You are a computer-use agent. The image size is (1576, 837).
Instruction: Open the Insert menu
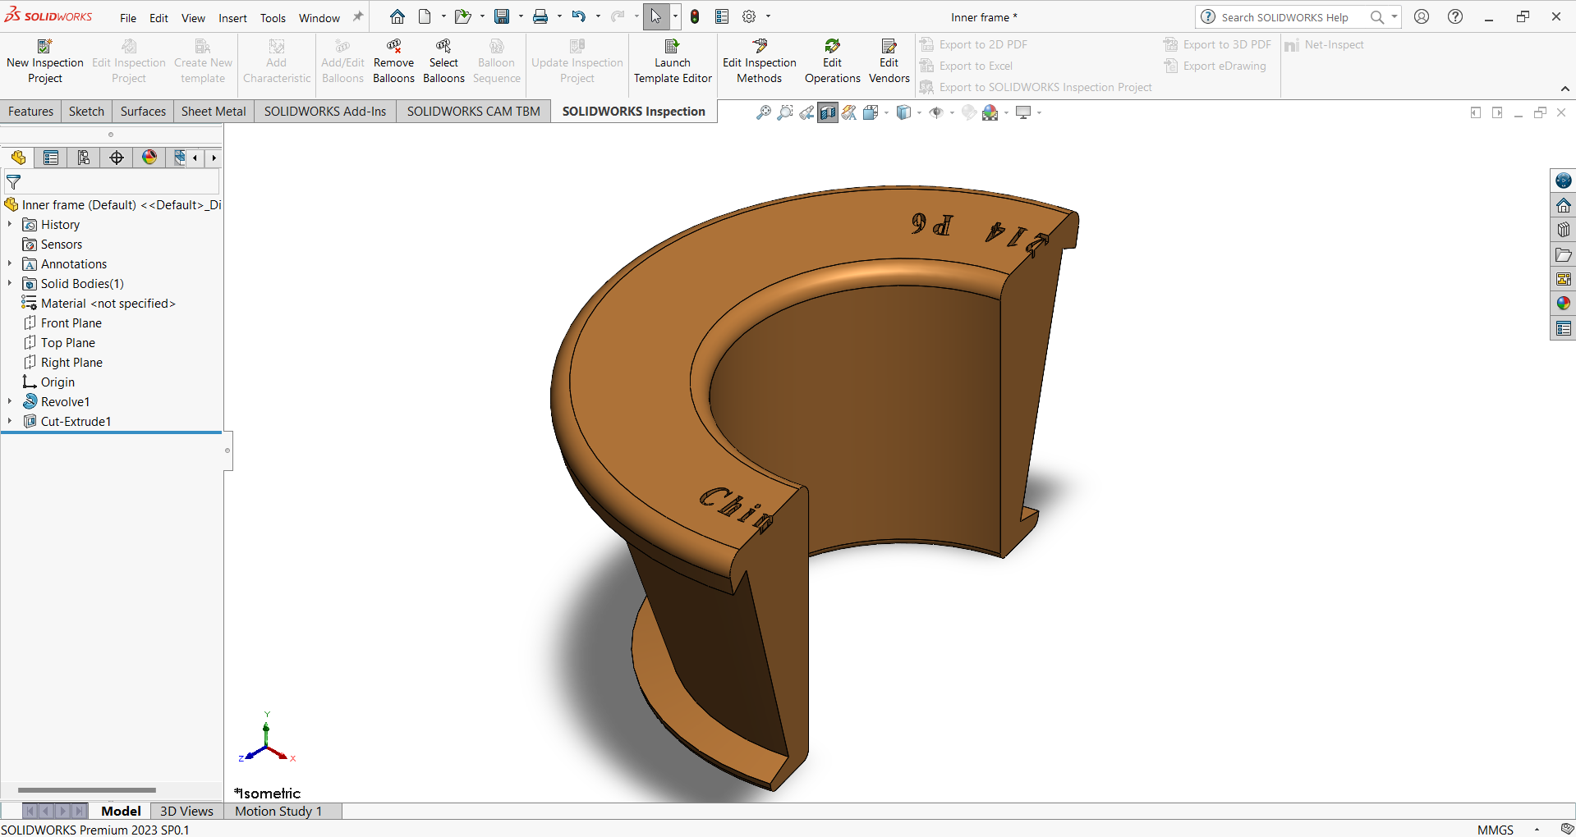pyautogui.click(x=232, y=18)
